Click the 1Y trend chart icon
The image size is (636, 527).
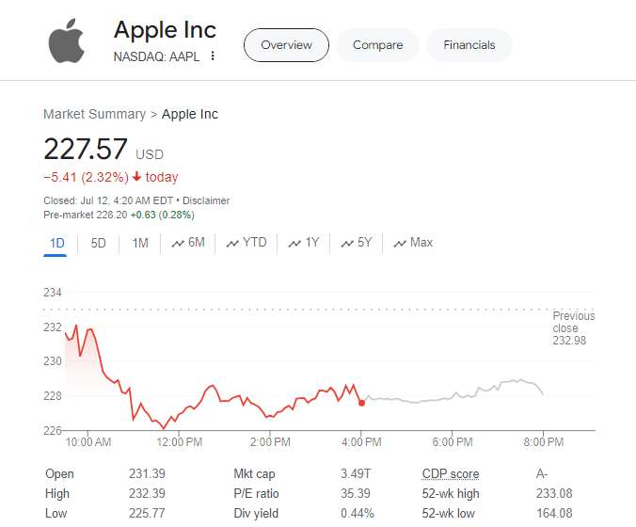pos(294,244)
